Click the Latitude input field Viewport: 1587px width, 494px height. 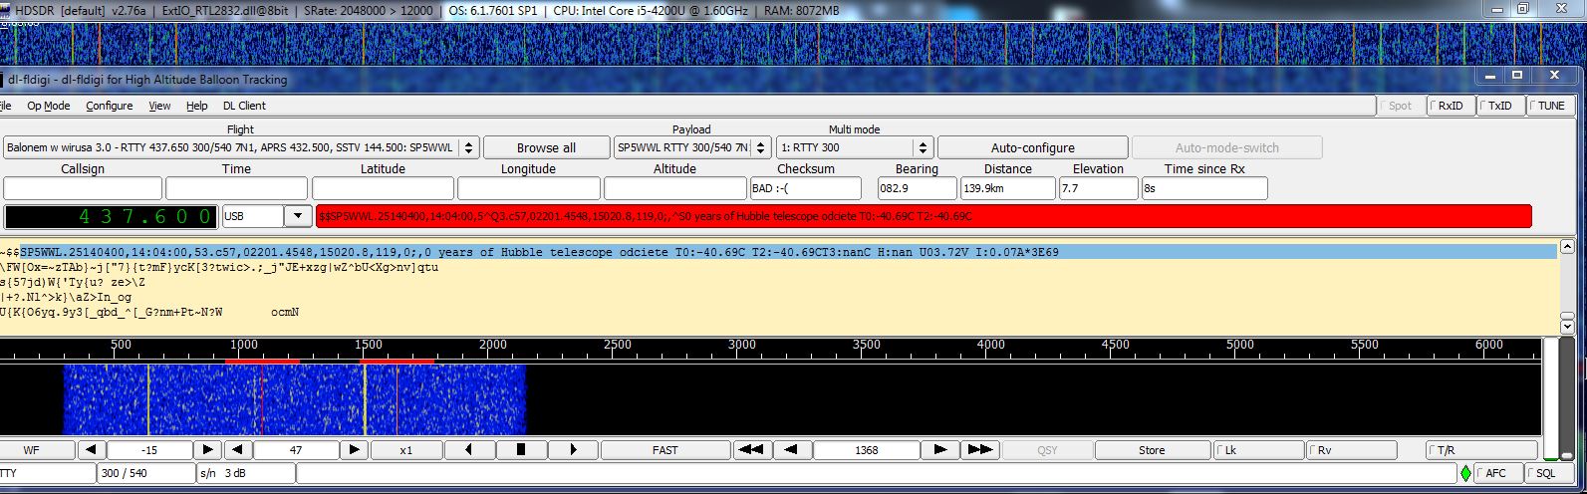point(383,187)
